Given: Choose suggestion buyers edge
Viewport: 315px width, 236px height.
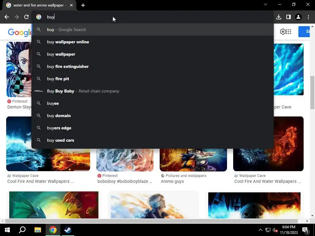Looking at the screenshot, I should 153,128.
